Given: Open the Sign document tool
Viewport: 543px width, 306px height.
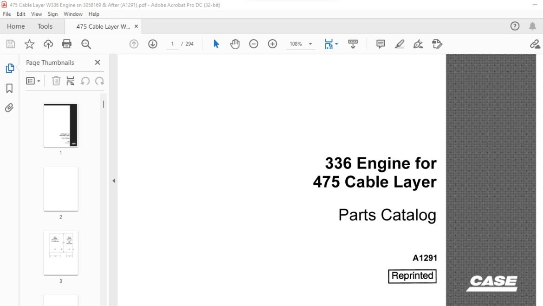Looking at the screenshot, I should (x=418, y=44).
